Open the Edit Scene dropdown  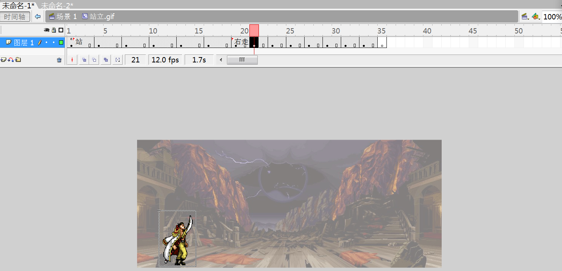[525, 17]
